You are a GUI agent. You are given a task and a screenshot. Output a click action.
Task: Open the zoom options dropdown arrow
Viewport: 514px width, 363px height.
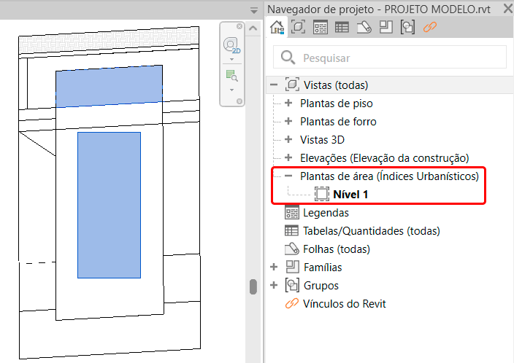(x=231, y=90)
